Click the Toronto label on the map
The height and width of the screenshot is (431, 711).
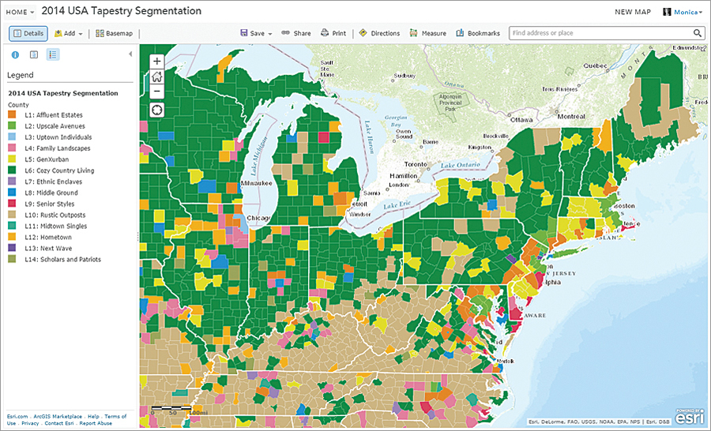(415, 164)
